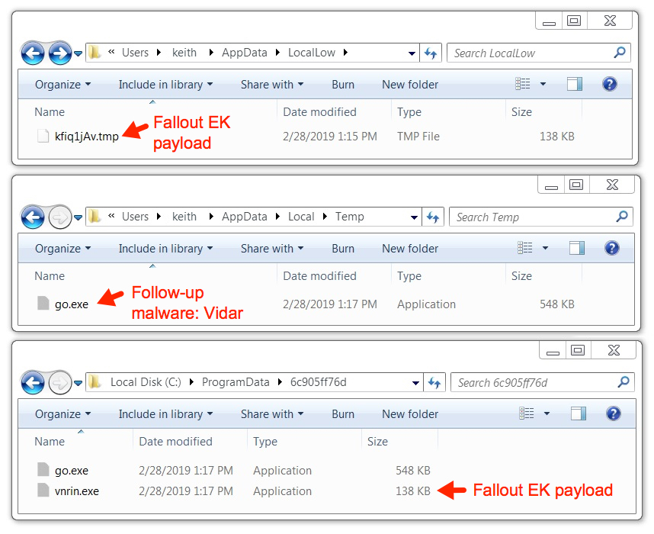Viewport: 654px width, 534px height.
Task: Click Local breadcrumb in Temp window
Action: coord(301,217)
